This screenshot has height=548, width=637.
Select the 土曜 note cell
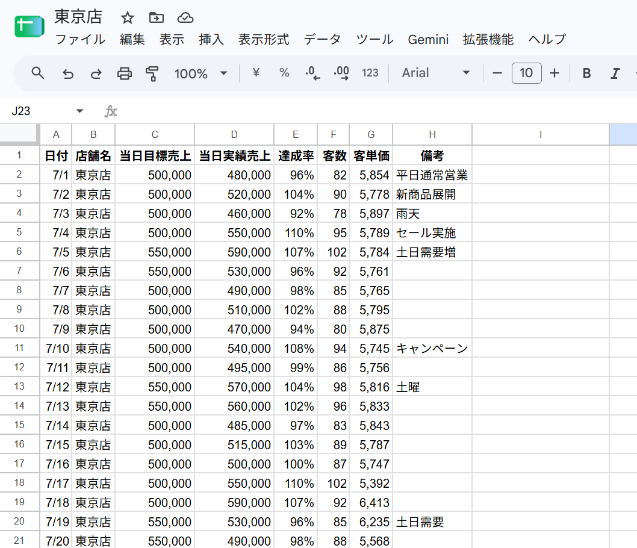(432, 387)
